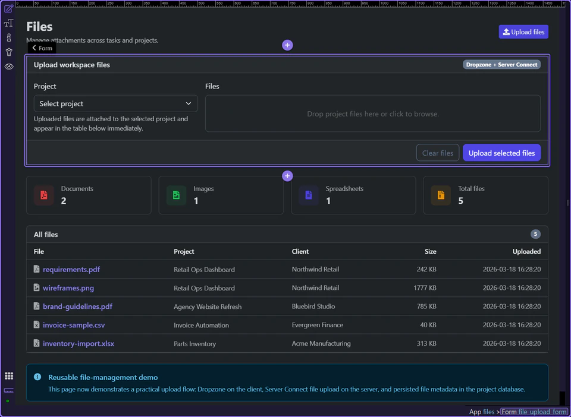The height and width of the screenshot is (417, 571).
Task: Open the apps grid icon at bottom left
Action: pos(8,375)
